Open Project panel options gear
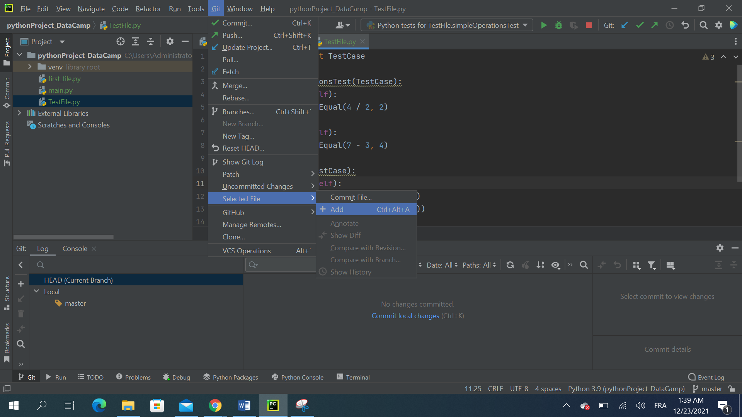Viewport: 742px width, 417px height. (x=170, y=41)
